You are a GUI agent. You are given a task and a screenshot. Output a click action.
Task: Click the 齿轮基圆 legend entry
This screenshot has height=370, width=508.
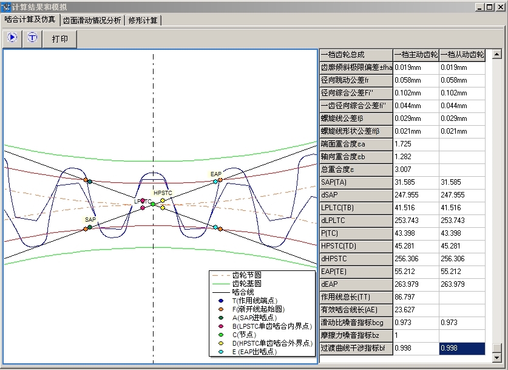click(x=237, y=284)
